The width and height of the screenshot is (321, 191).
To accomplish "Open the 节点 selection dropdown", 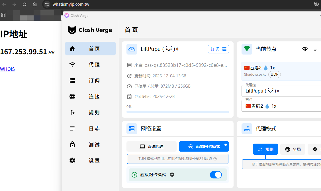I will point(282,106).
